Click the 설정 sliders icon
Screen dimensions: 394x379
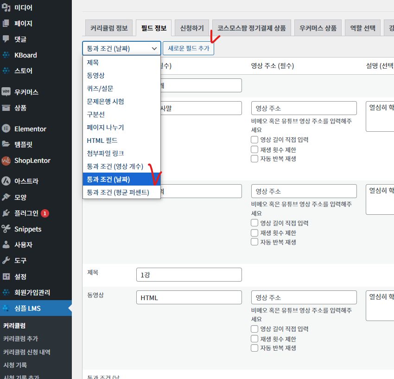pos(6,276)
